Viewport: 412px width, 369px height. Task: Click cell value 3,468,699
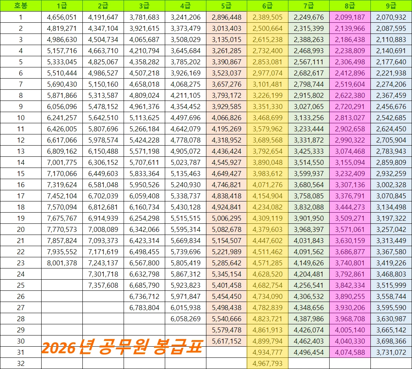tap(268, 118)
